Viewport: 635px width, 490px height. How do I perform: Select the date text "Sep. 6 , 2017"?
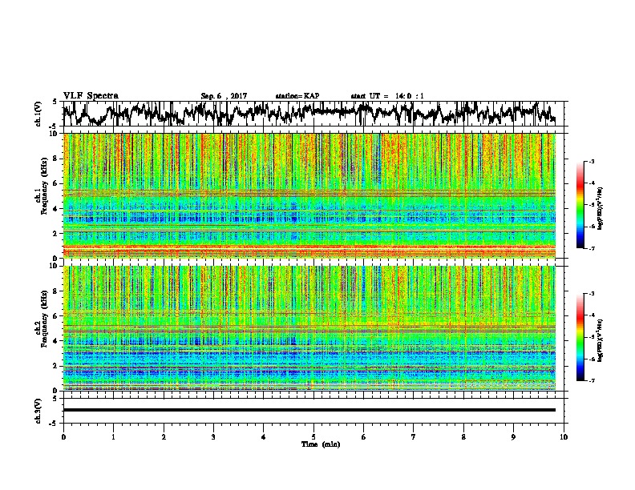pyautogui.click(x=224, y=96)
